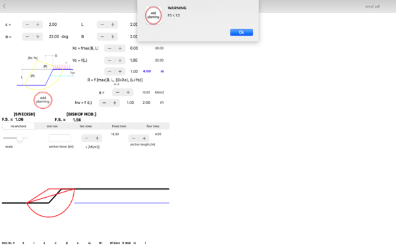This screenshot has height=247, width=396.
Task: Click the anchor force input field
Action: tap(59, 138)
